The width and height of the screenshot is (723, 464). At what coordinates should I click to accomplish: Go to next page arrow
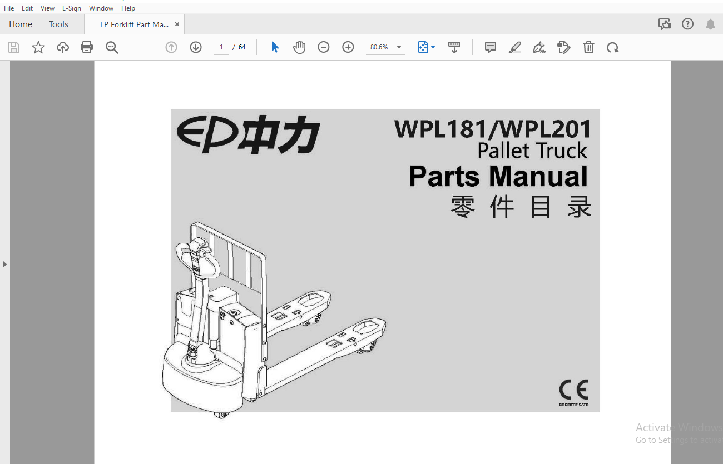coord(196,47)
